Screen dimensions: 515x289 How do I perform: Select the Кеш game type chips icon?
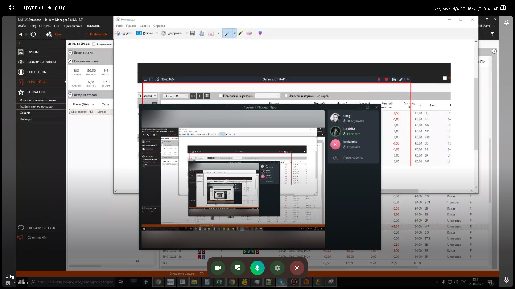49,34
